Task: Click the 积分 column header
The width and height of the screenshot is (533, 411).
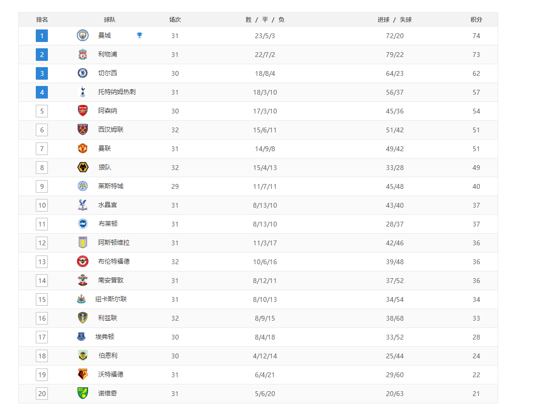Action: coord(476,20)
